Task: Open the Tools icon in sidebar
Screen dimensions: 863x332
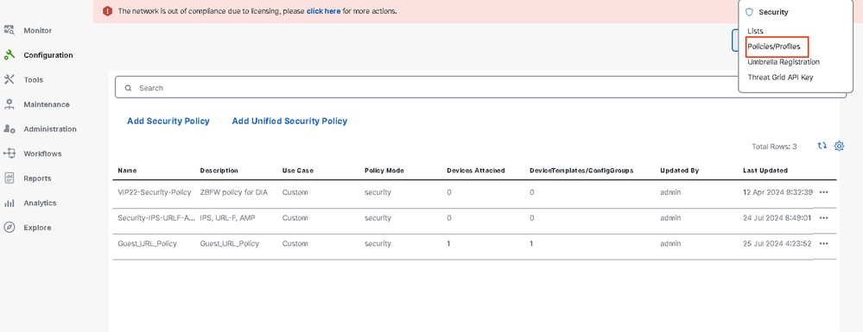Action: 9,79
